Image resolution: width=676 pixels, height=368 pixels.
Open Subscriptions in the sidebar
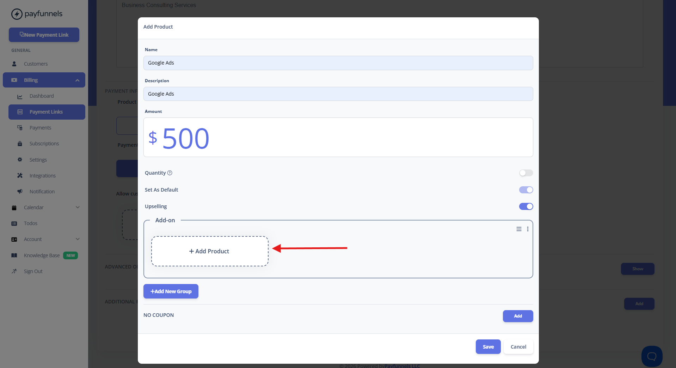[x=47, y=144]
